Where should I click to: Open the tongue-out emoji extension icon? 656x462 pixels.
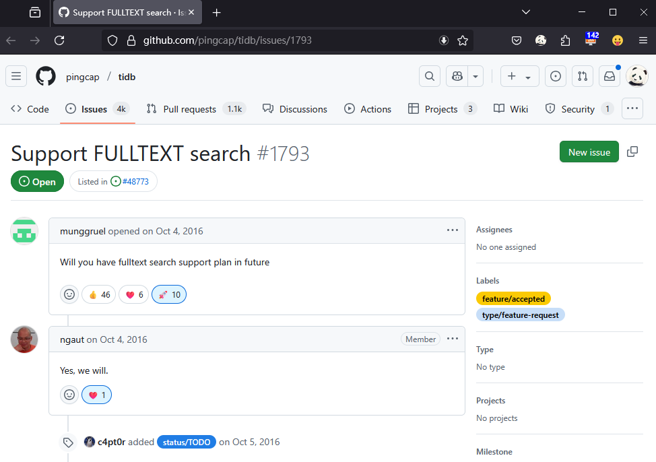tap(617, 40)
